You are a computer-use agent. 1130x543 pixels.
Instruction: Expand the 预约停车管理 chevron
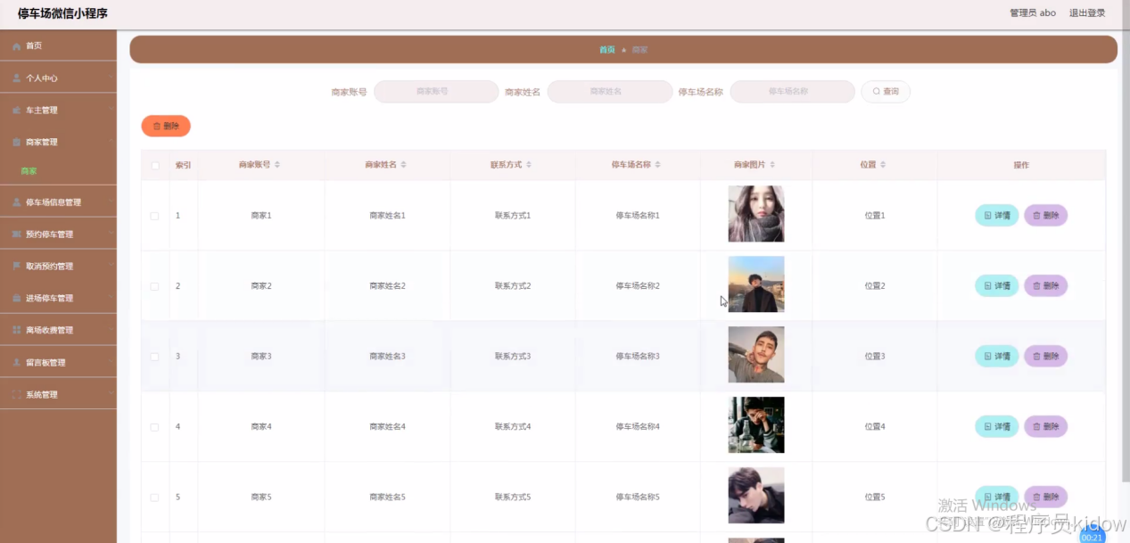pos(111,234)
